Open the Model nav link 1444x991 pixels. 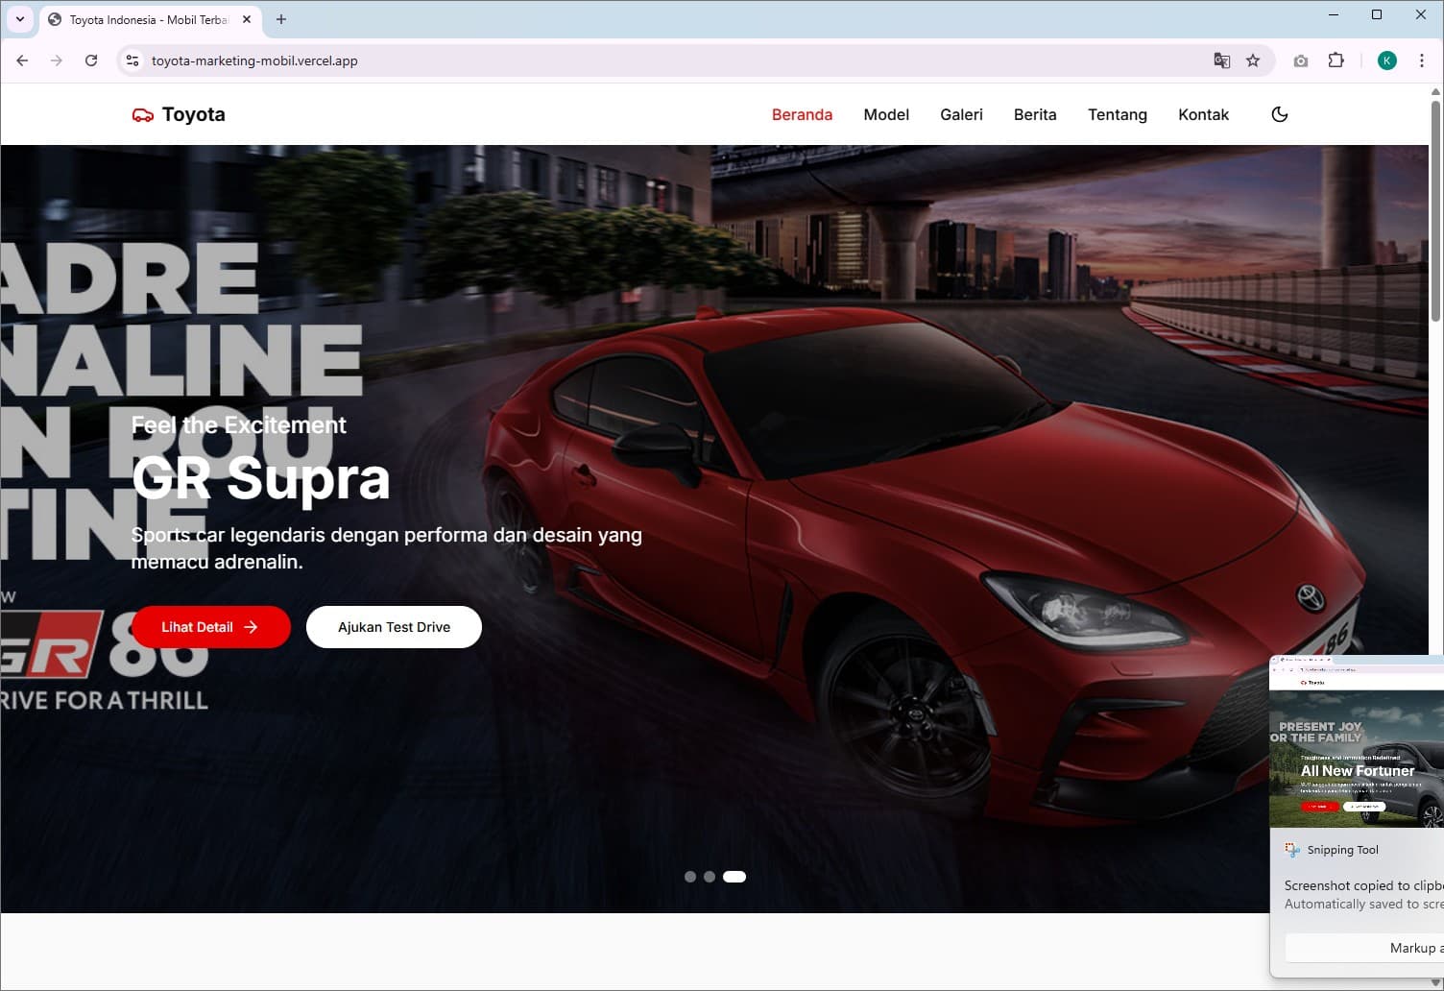[886, 114]
